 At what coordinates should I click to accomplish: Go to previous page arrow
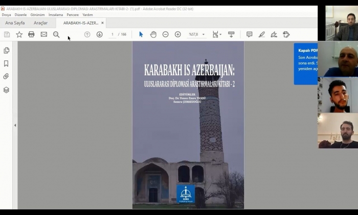click(87, 34)
